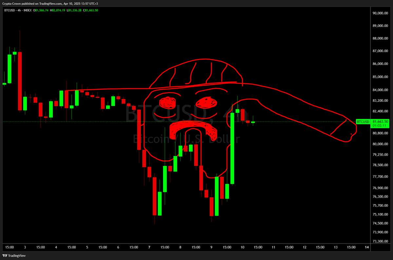Image resolution: width=393 pixels, height=260 pixels.
Task: Click the 80,000.00 price axis label
Action: tap(380, 144)
